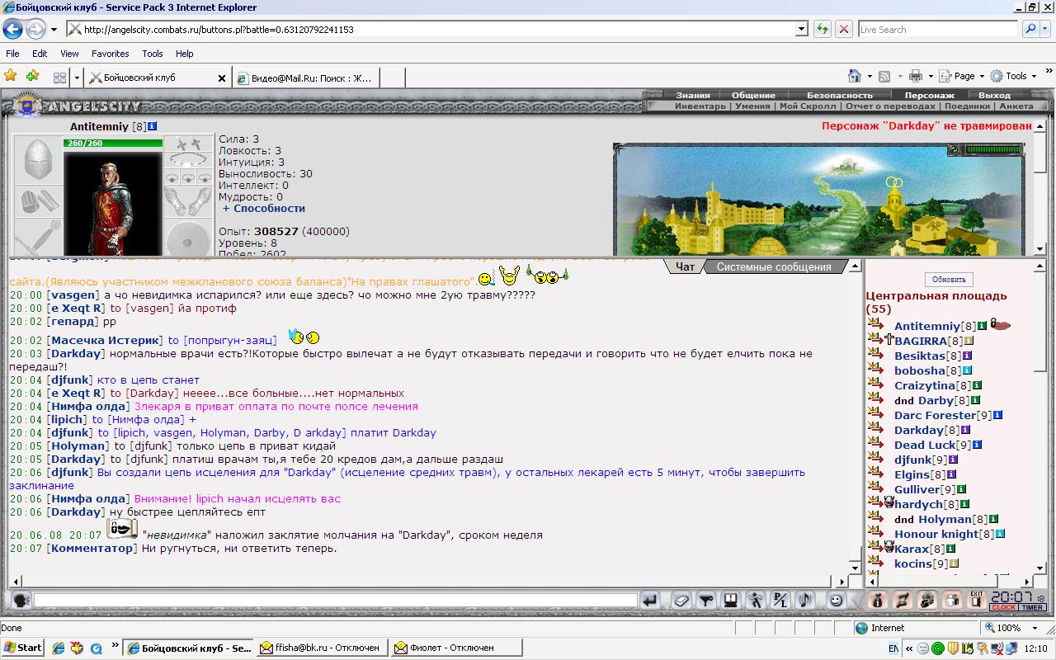The width and height of the screenshot is (1056, 660).
Task: Open the search provider dropdown arrow
Action: point(1046,29)
